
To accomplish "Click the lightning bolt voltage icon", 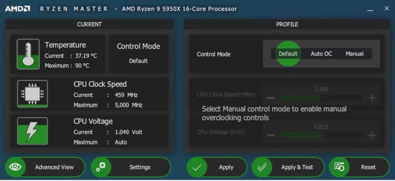I will (32, 131).
